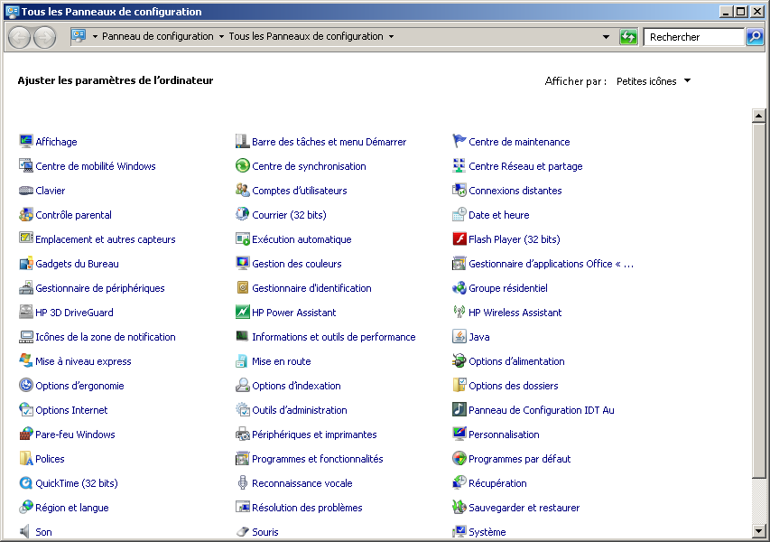Open the Région et langue link
The image size is (770, 542).
pyautogui.click(x=71, y=508)
